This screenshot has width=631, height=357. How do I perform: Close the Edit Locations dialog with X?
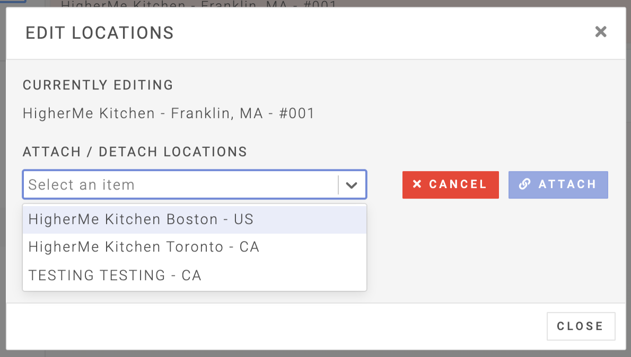(600, 32)
